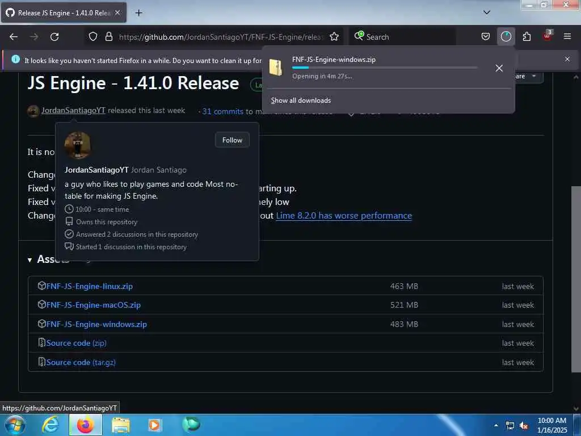Click package icon beside linux.zip
This screenshot has width=581, height=436.
tap(41, 286)
